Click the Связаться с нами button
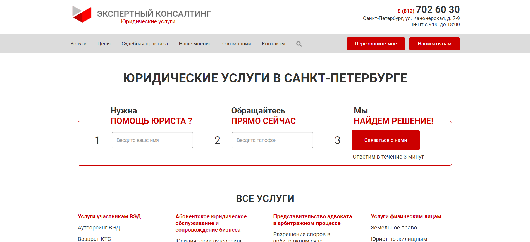Image resolution: width=530 pixels, height=242 pixels. click(x=386, y=140)
